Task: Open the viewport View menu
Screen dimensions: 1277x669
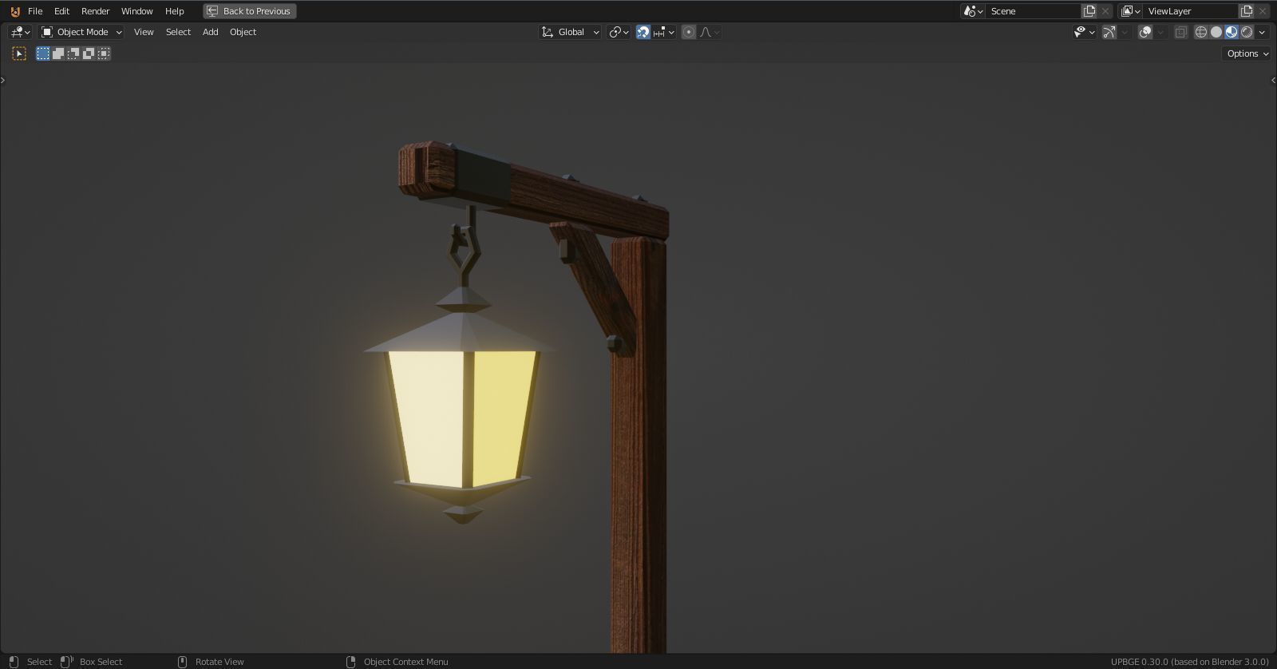Action: 144,32
